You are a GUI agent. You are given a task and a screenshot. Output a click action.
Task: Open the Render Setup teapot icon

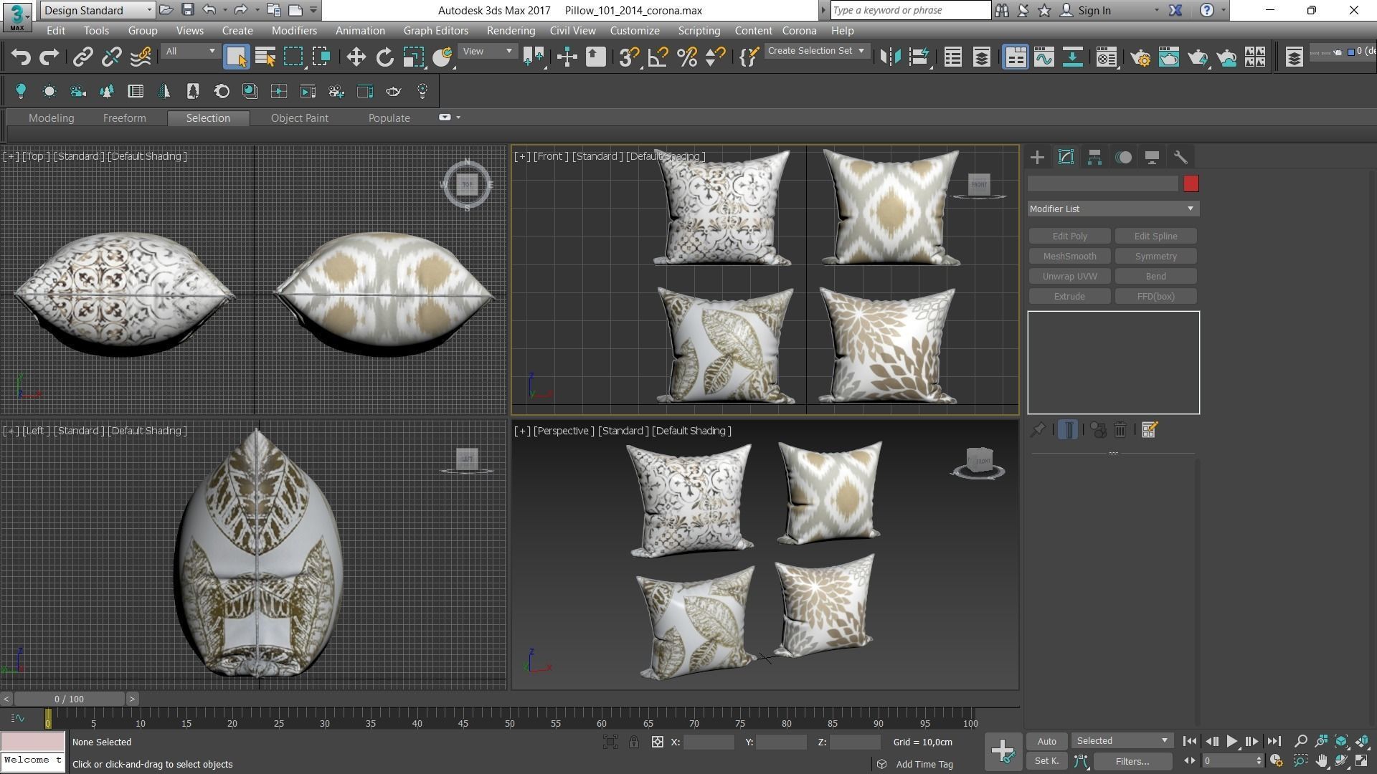click(1140, 57)
